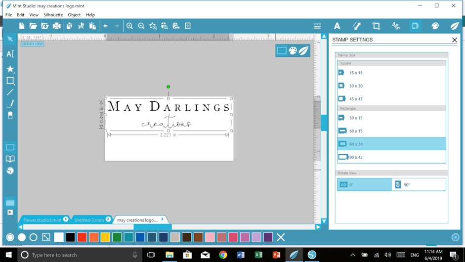
Task: Click the green rotation handle on the design
Action: pyautogui.click(x=168, y=87)
